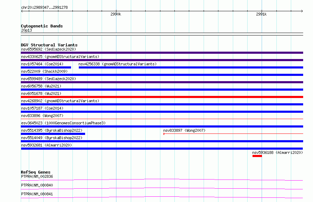Open transcript label PTPRA|NM_080841
The width and height of the screenshot is (313, 202).
pyautogui.click(x=37, y=194)
